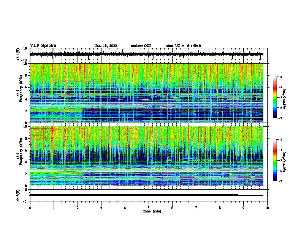Click the '6' kHz tick on ch.2 spectrogram
This screenshot has height=233, width=301.
pos(27,150)
